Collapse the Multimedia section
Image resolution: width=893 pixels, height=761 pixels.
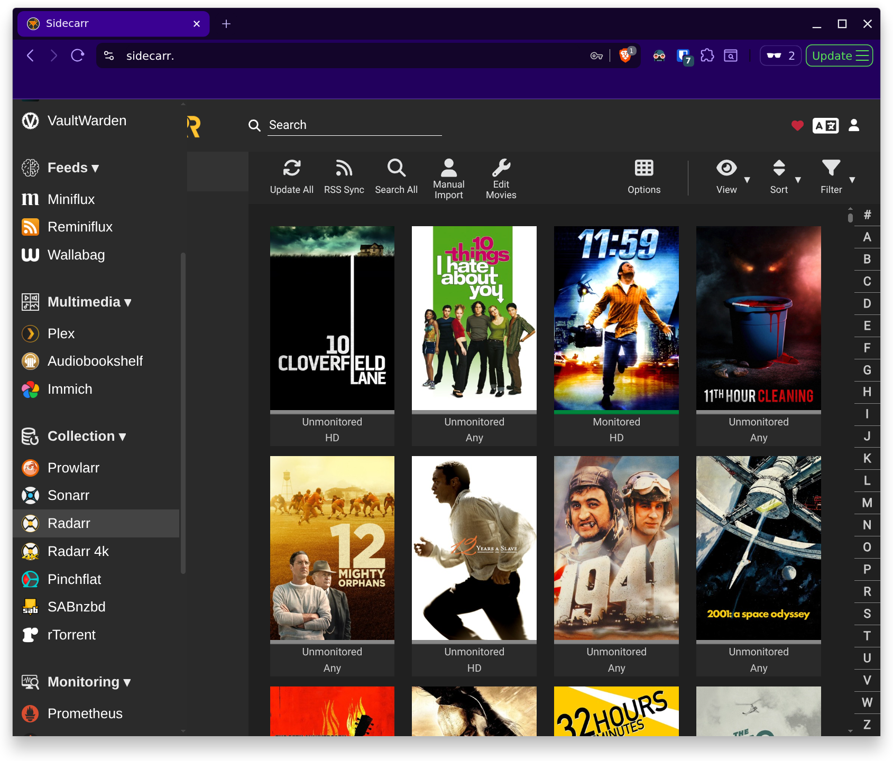89,302
